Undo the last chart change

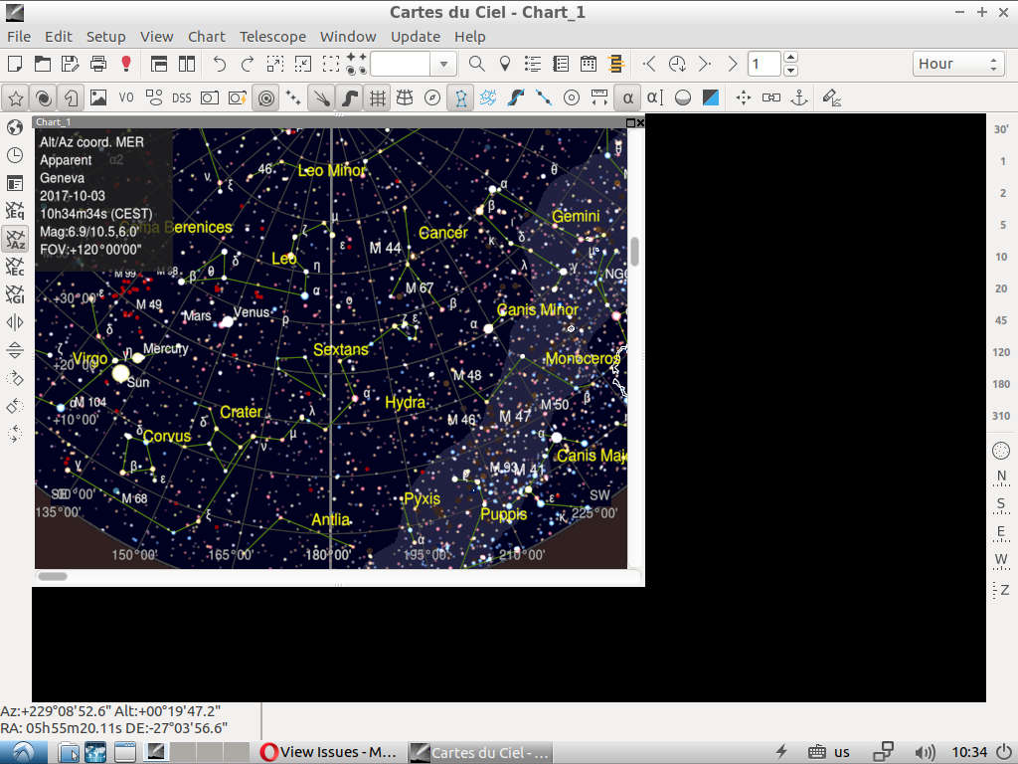[220, 64]
